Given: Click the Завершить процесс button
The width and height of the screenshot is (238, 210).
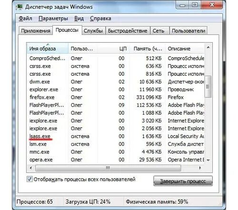Looking at the screenshot, I should coord(183,181).
